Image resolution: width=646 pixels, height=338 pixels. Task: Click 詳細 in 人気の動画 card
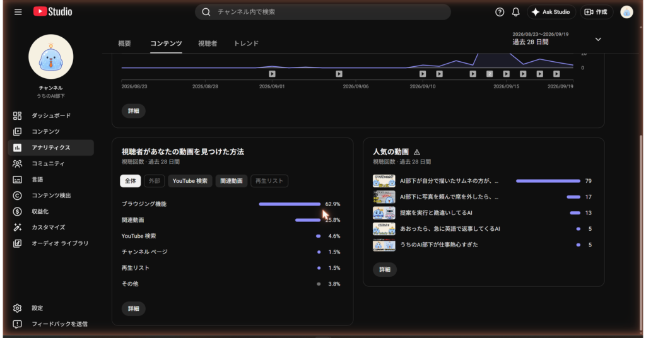pos(385,270)
